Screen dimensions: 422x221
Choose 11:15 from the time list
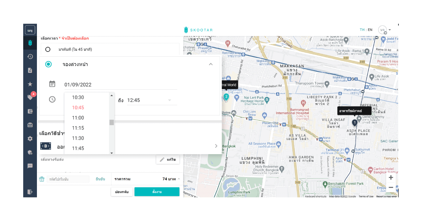(x=78, y=128)
